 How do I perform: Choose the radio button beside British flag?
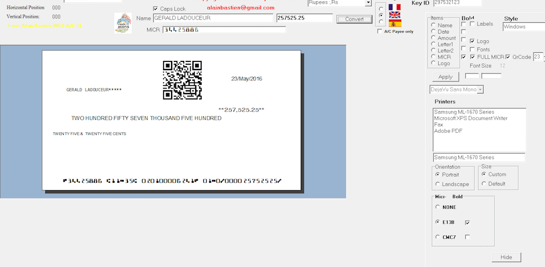(x=381, y=15)
